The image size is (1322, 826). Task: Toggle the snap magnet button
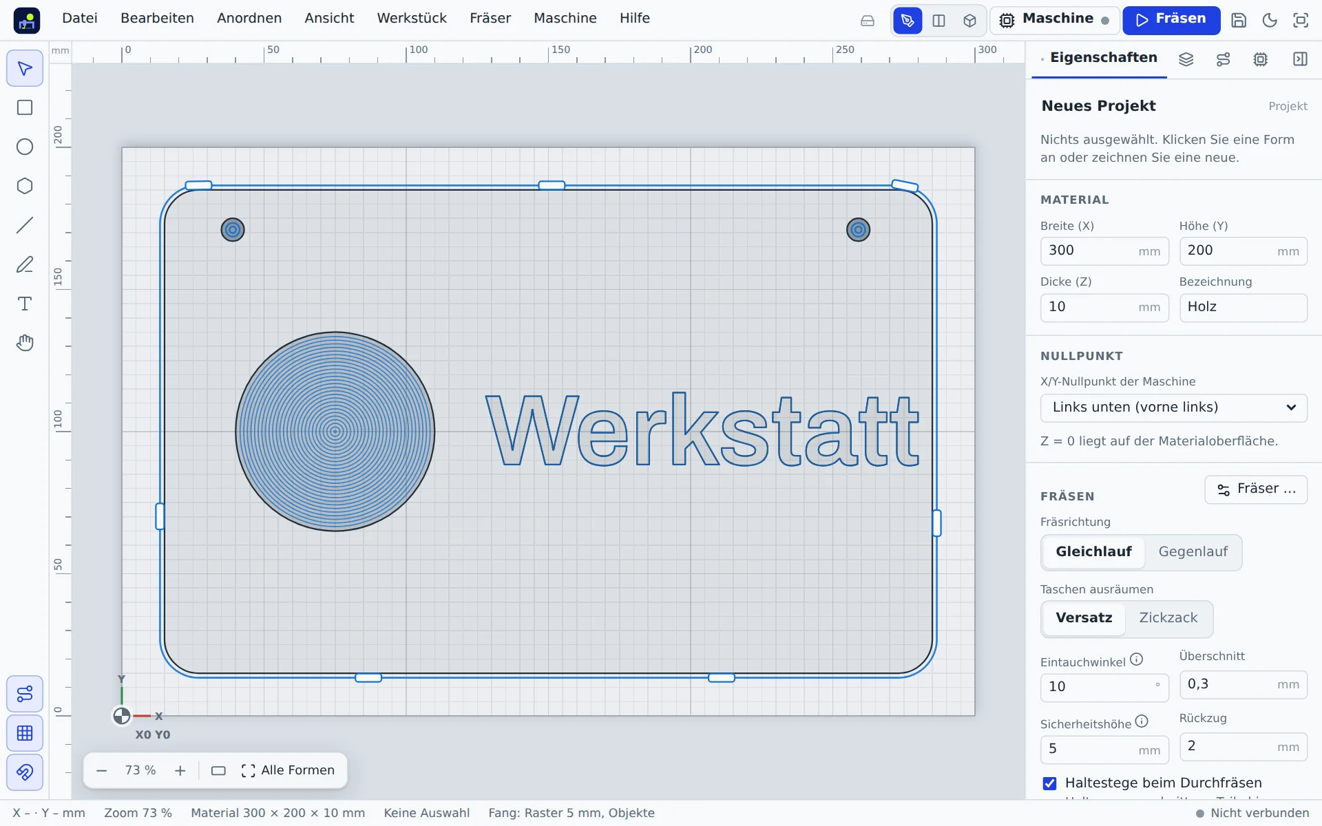coord(25,772)
